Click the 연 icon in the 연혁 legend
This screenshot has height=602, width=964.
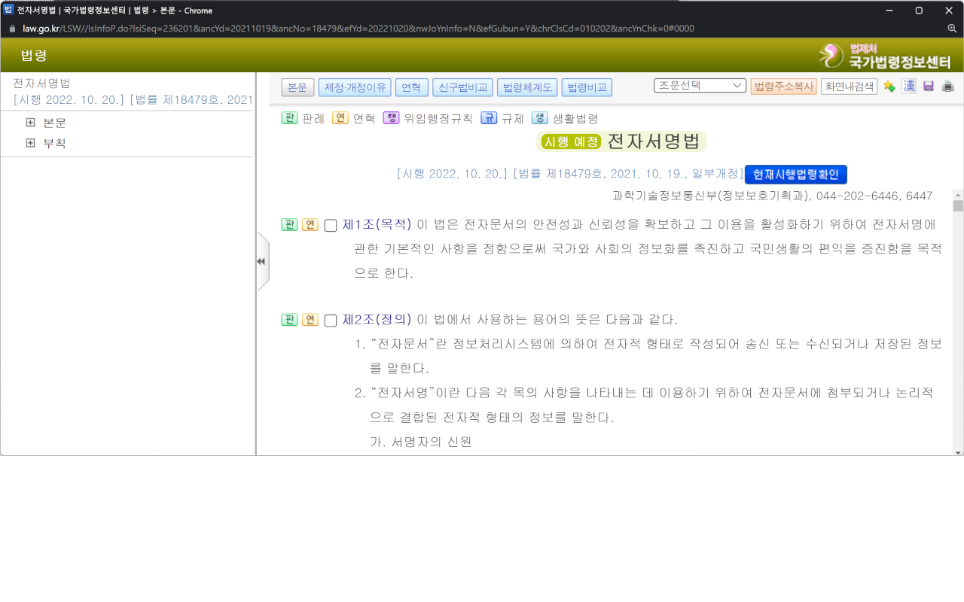coord(340,118)
